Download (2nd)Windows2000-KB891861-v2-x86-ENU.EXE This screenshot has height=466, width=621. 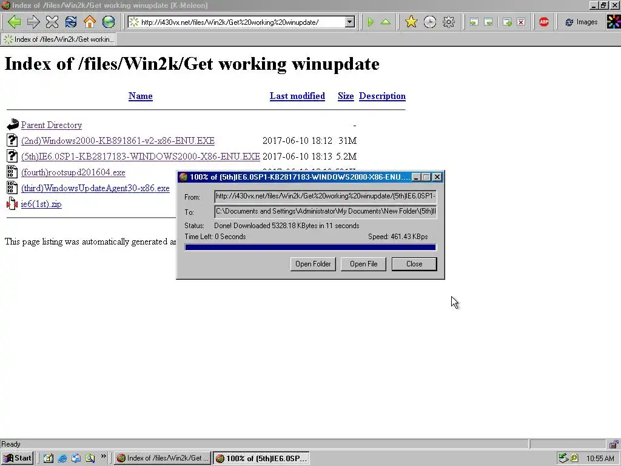click(118, 141)
